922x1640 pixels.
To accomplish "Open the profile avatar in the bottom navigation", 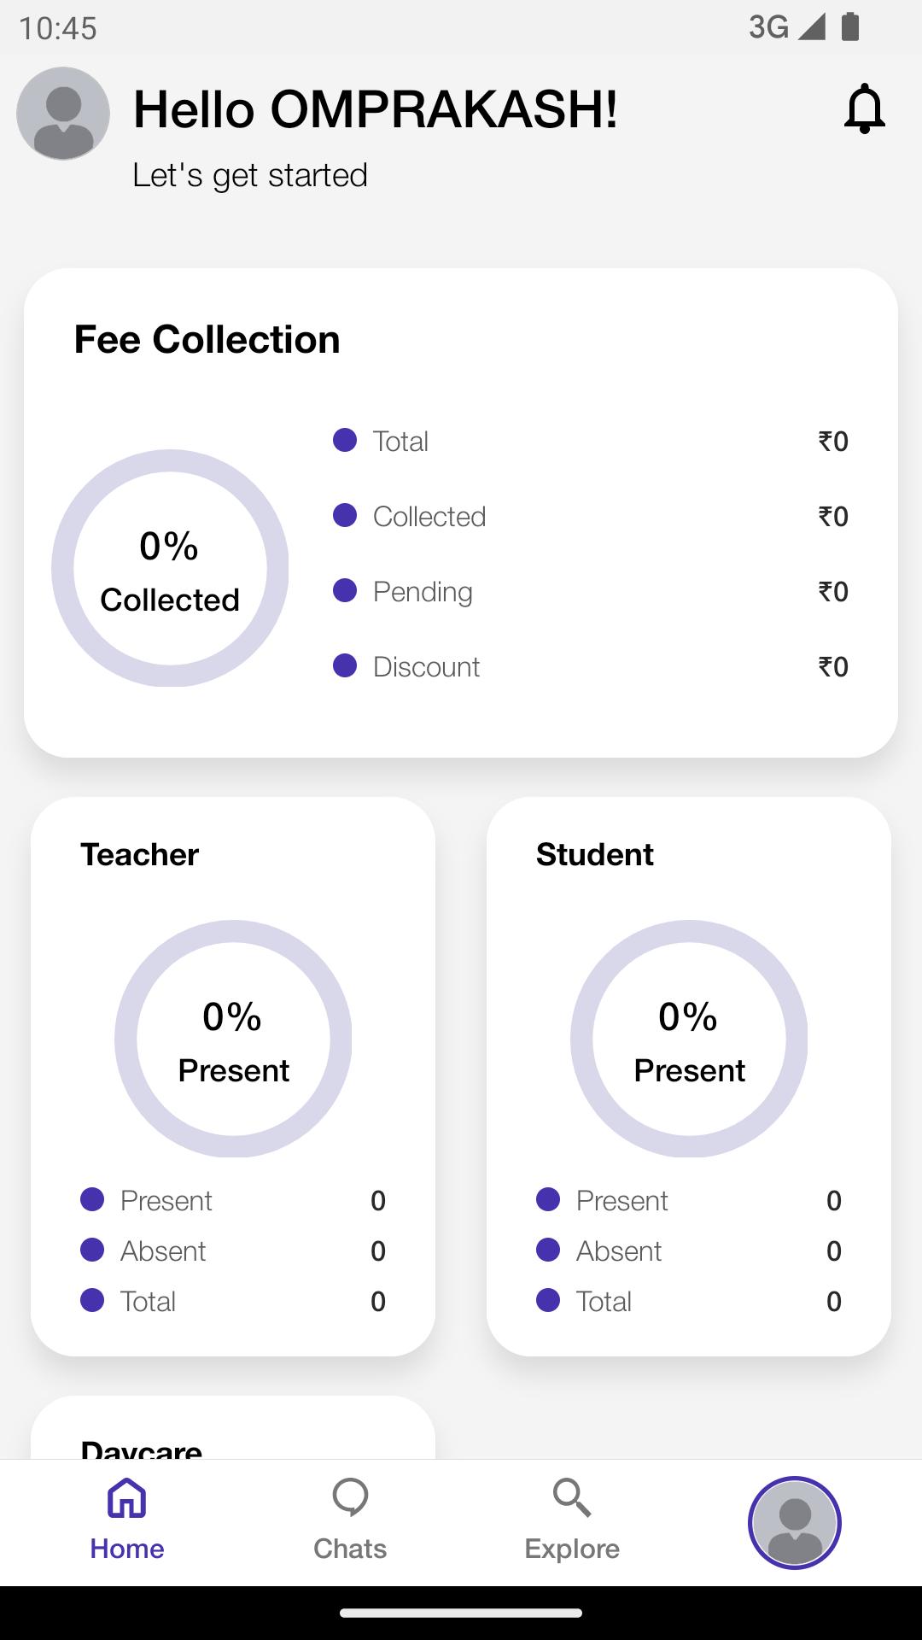I will (x=795, y=1523).
